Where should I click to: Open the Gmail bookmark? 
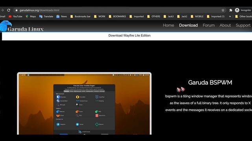coord(3,16)
